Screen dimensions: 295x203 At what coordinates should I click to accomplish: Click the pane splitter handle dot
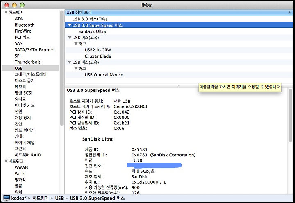click(x=179, y=85)
